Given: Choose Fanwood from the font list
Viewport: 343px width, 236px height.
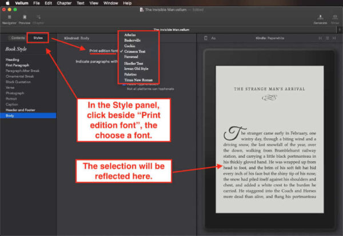Looking at the screenshot, I should coord(131,57).
